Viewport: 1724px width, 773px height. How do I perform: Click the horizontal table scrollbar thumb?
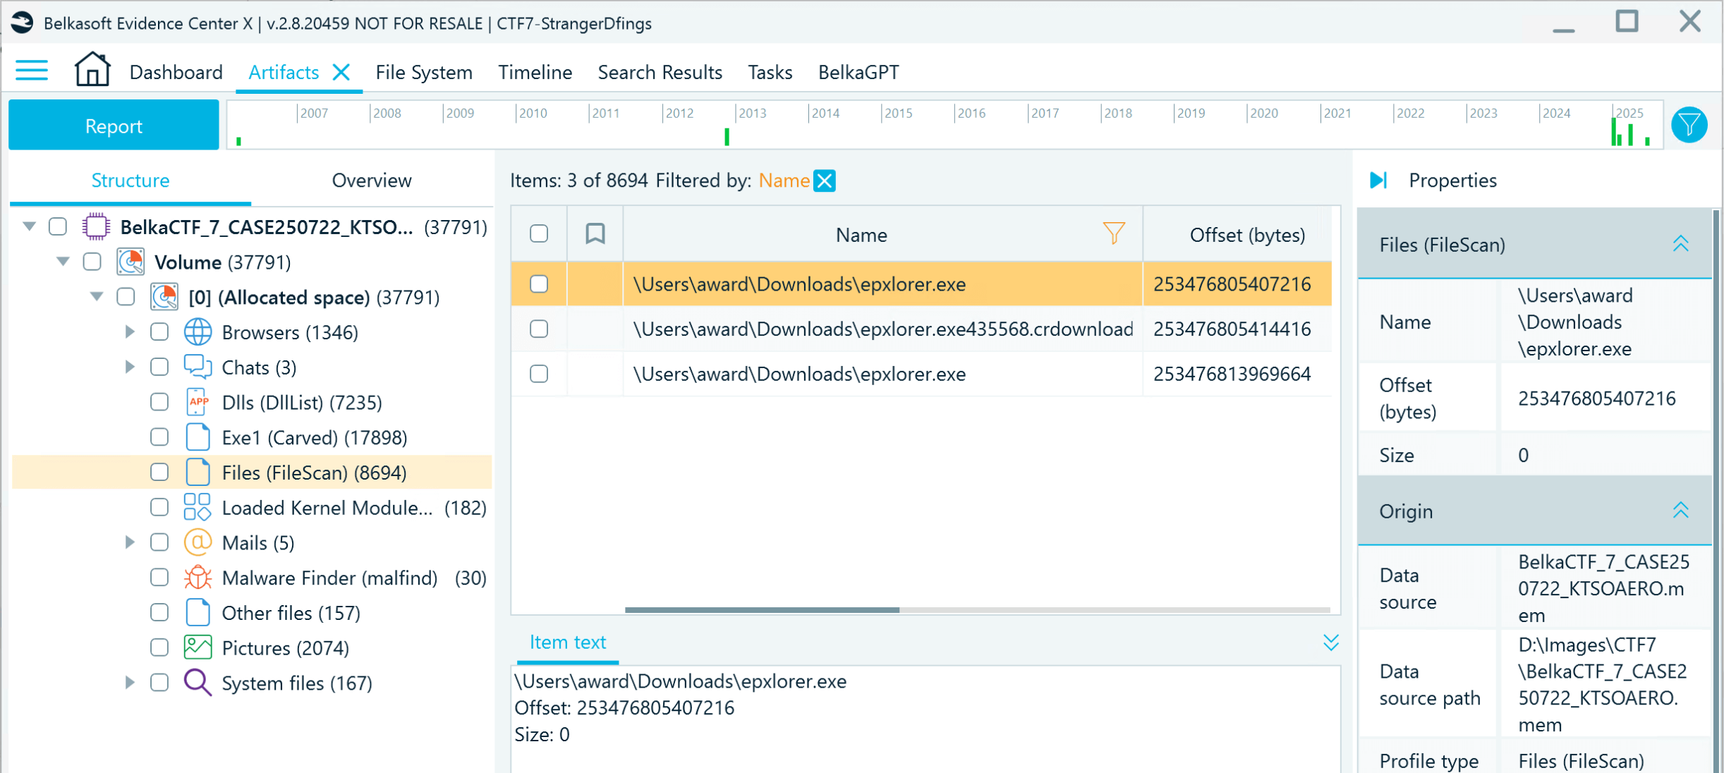[762, 609]
